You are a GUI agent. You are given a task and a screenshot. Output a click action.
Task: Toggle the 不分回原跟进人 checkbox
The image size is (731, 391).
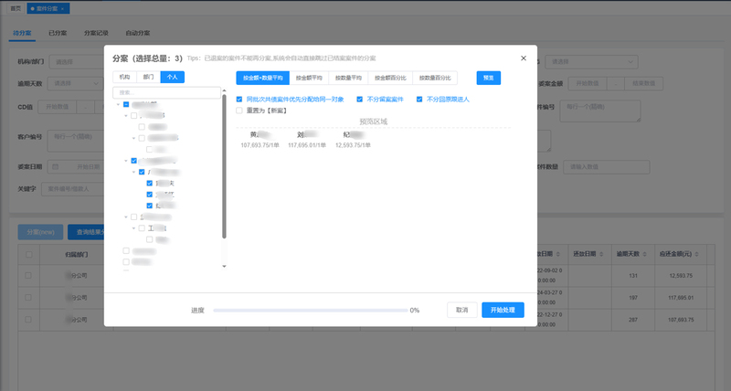(419, 99)
